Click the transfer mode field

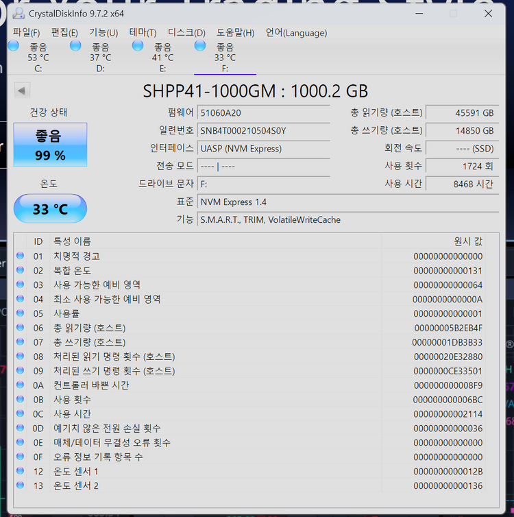264,166
